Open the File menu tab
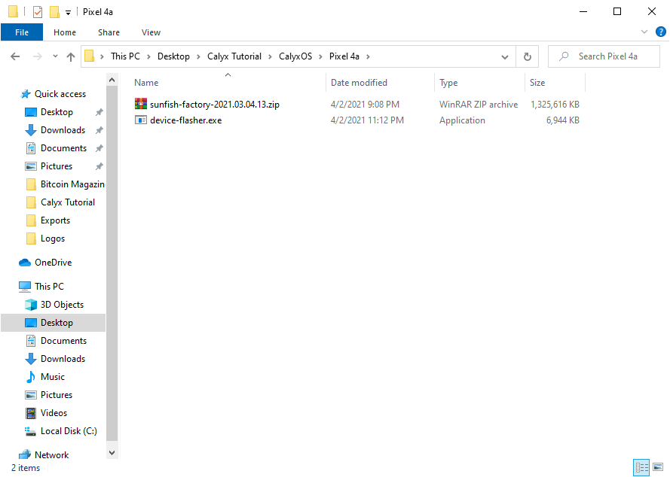The image size is (670, 477). tap(22, 32)
